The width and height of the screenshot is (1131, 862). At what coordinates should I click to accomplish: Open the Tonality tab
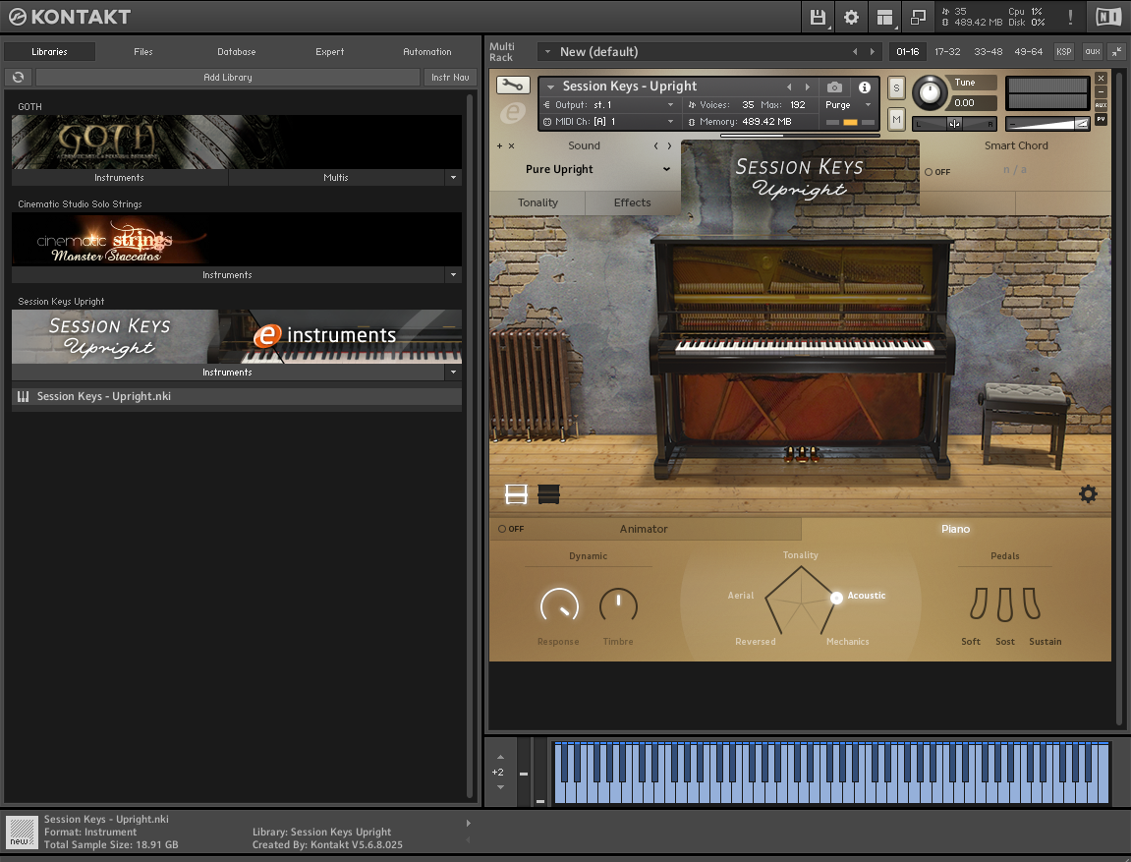click(537, 202)
